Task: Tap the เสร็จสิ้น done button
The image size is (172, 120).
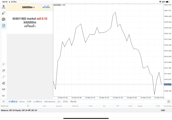Action: tap(46, 7)
